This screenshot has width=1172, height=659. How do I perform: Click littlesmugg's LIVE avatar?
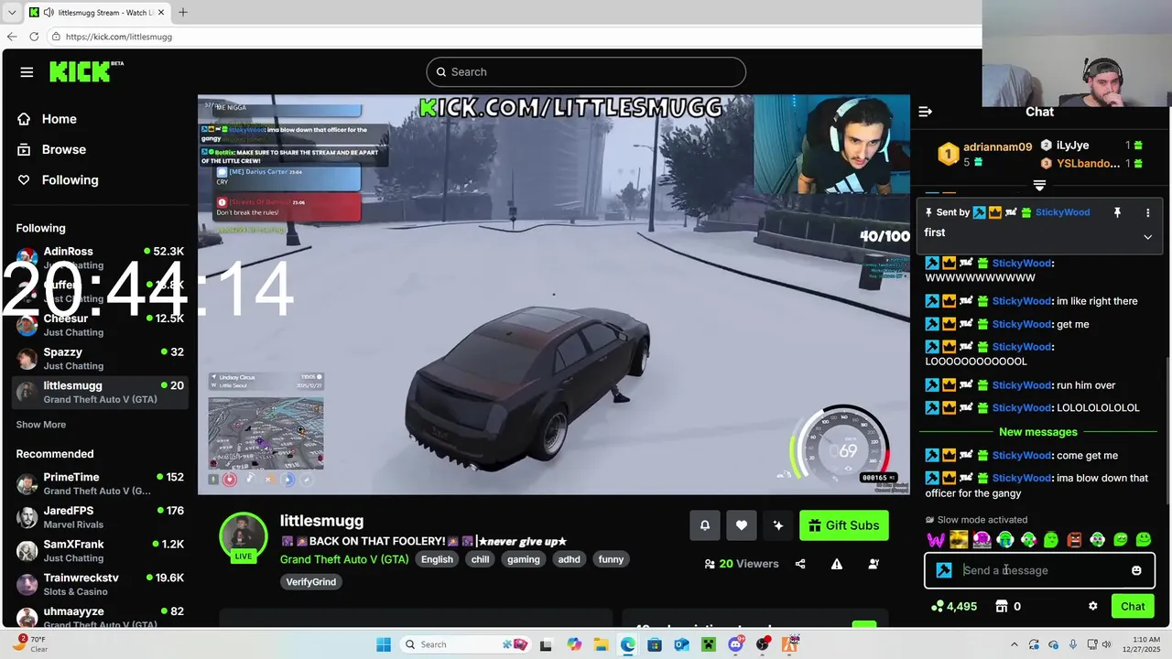tap(244, 535)
